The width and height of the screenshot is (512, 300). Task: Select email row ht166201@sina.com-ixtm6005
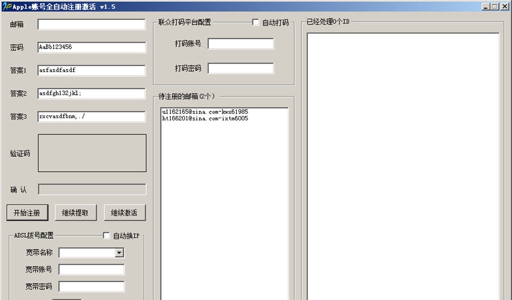[205, 118]
